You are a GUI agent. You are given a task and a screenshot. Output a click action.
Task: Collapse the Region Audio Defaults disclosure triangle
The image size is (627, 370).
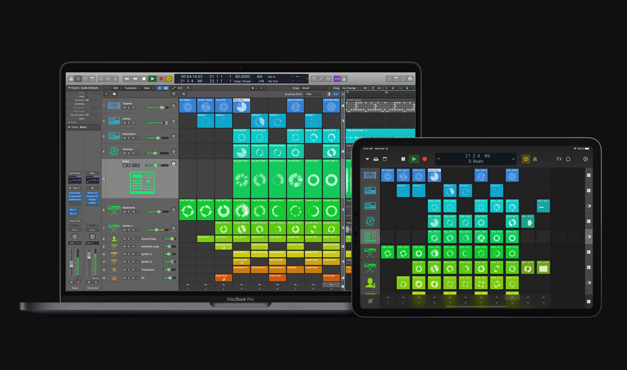tap(69, 88)
